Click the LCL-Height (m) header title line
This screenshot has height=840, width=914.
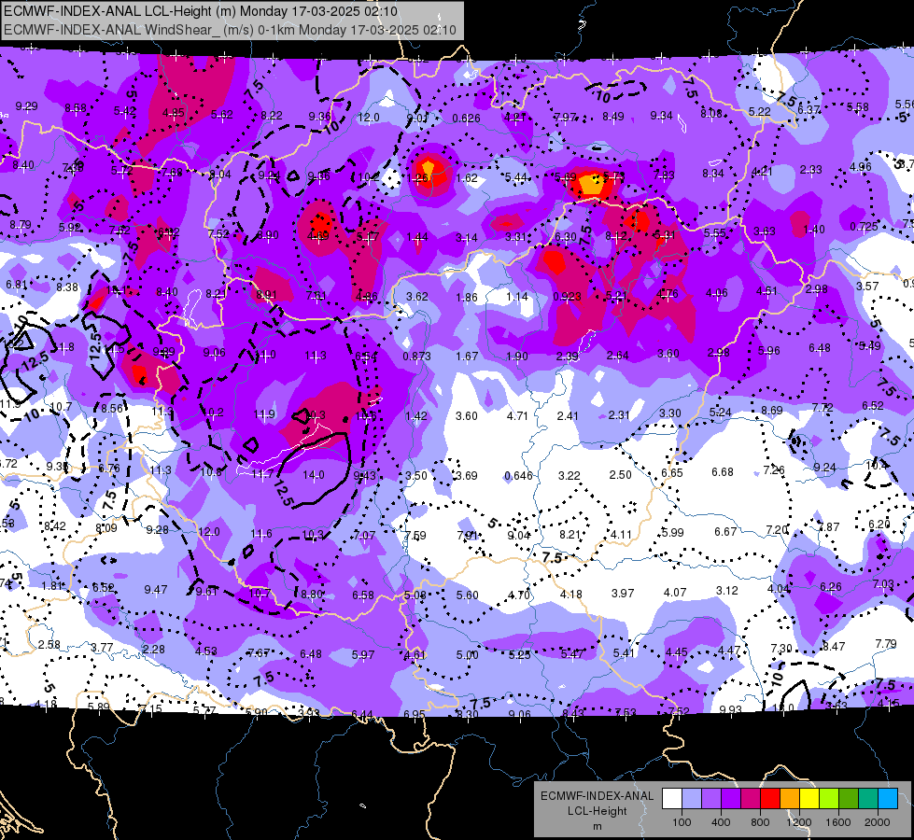click(201, 11)
